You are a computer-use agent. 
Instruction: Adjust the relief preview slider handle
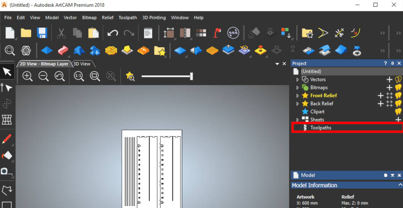coord(192,76)
